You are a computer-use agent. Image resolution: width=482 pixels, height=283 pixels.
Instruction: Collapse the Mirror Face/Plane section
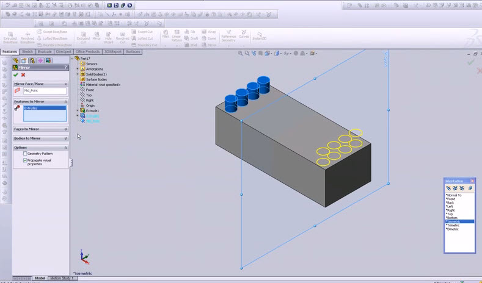(65, 84)
